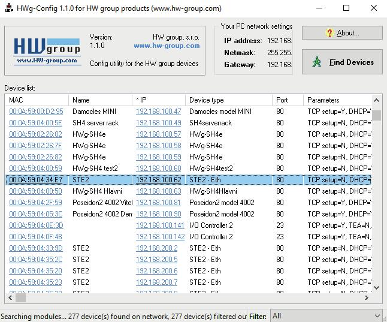387x322 pixels.
Task: Open IP link 192.168.100.81
Action: coord(158,203)
